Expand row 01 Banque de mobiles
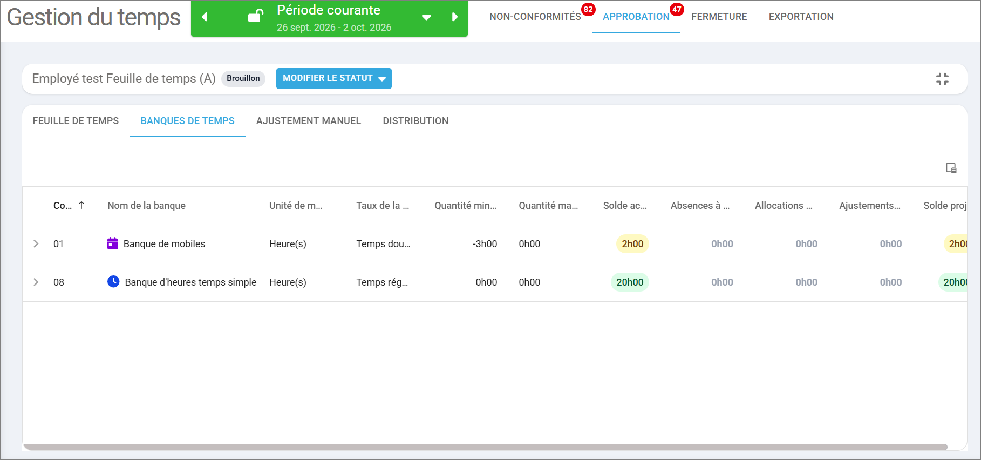Image resolution: width=981 pixels, height=460 pixels. (36, 243)
